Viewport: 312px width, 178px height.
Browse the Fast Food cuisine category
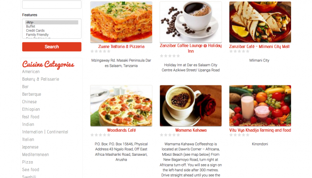pos(31,117)
